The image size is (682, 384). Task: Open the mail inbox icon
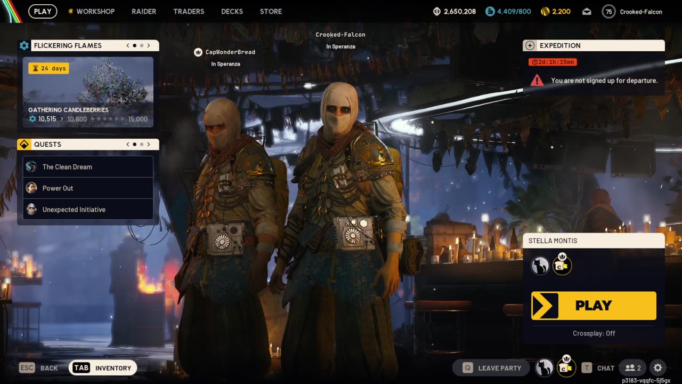[587, 11]
